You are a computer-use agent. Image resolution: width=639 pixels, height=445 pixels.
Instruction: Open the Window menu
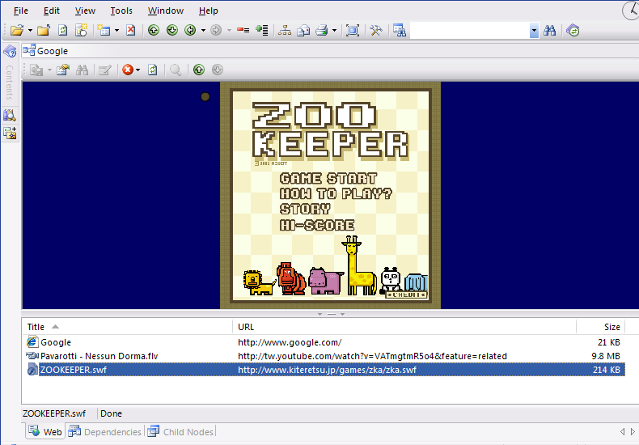(x=166, y=11)
